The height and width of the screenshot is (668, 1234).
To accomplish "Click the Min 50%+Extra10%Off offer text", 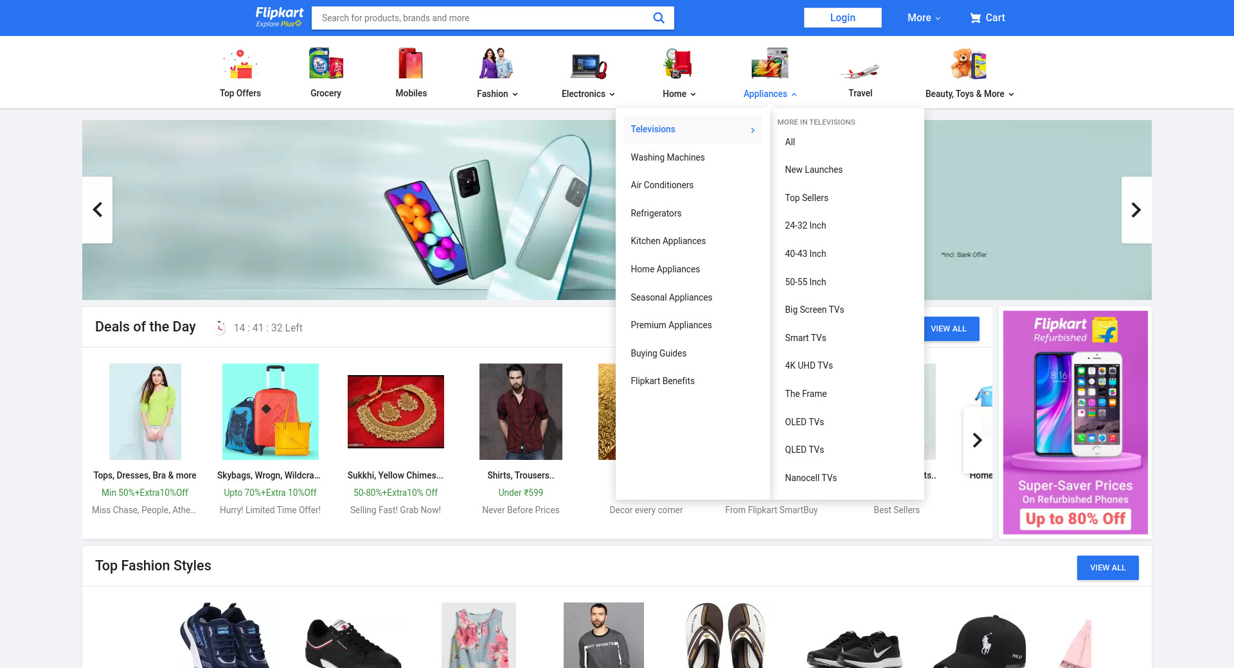I will point(145,493).
